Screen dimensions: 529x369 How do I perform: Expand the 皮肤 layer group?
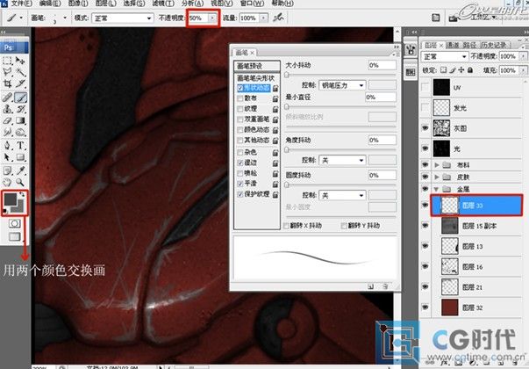[x=437, y=177]
